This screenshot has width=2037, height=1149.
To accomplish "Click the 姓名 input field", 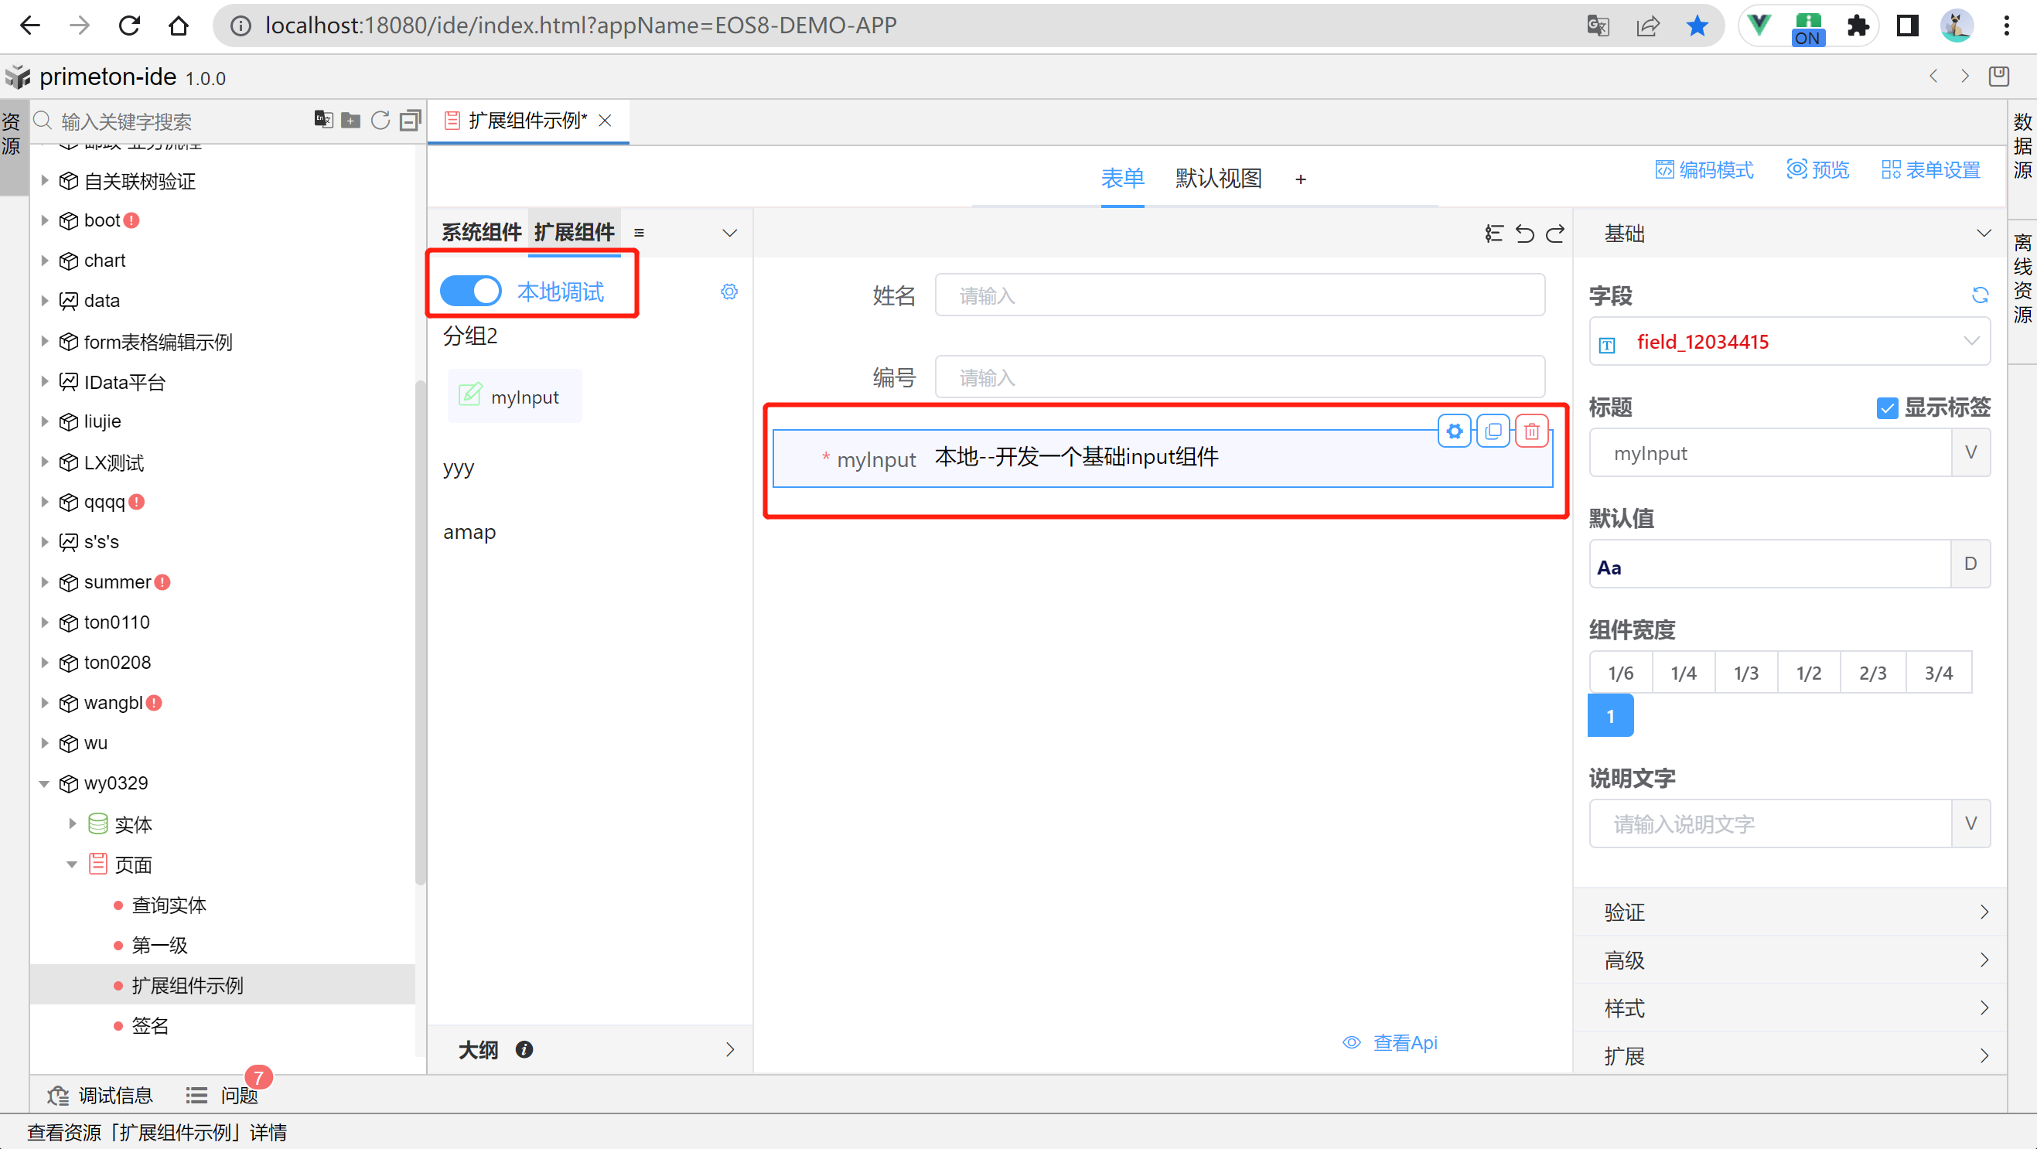I will point(1239,295).
